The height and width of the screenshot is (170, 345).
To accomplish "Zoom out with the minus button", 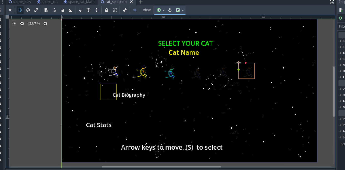I will coord(22,24).
